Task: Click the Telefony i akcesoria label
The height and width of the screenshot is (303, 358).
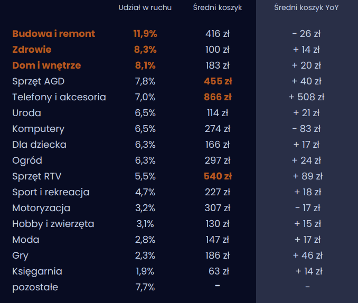Action: point(59,97)
